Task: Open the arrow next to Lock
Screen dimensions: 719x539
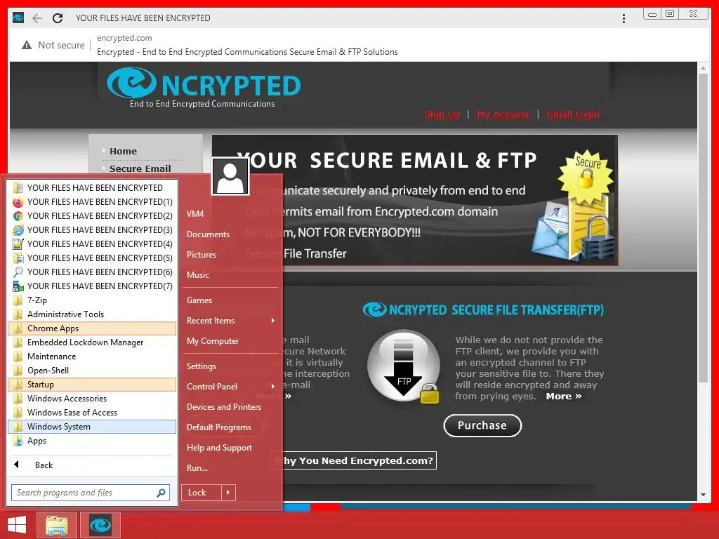Action: pyautogui.click(x=228, y=493)
